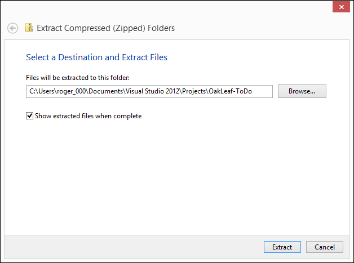This screenshot has width=354, height=263.
Task: Click the 'Show extracted files when complete' label
Action: (x=88, y=116)
